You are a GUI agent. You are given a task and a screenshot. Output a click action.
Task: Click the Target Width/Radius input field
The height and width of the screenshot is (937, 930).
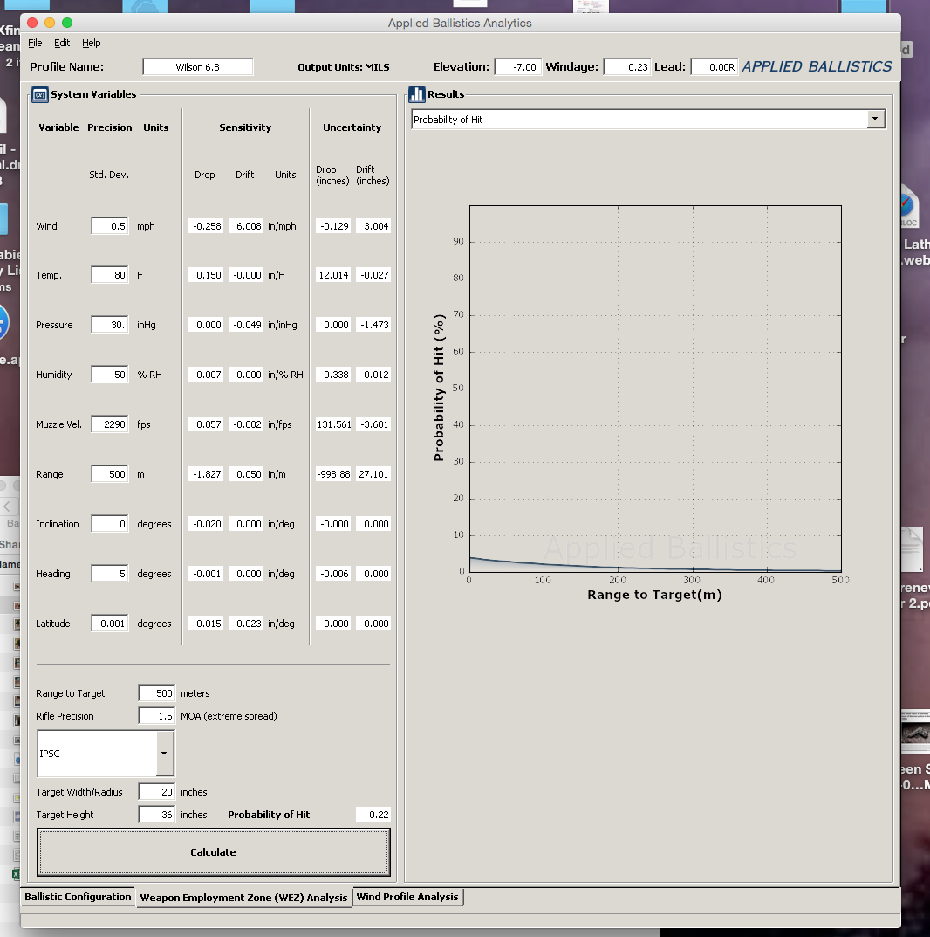click(x=157, y=792)
